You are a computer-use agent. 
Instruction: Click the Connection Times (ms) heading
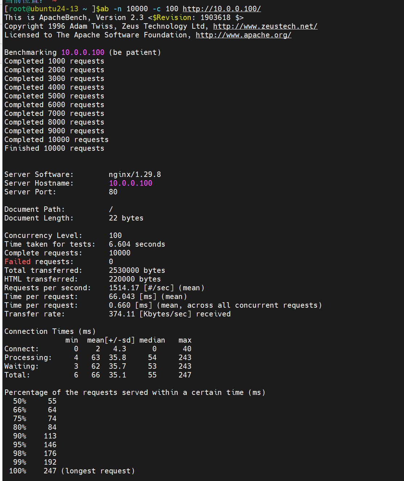coord(50,331)
